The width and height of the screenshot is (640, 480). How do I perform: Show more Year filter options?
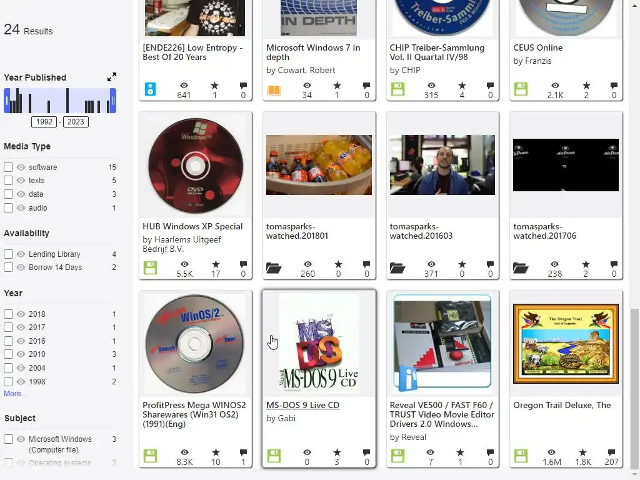(15, 394)
